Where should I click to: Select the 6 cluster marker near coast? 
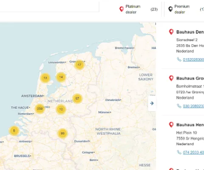14,130
